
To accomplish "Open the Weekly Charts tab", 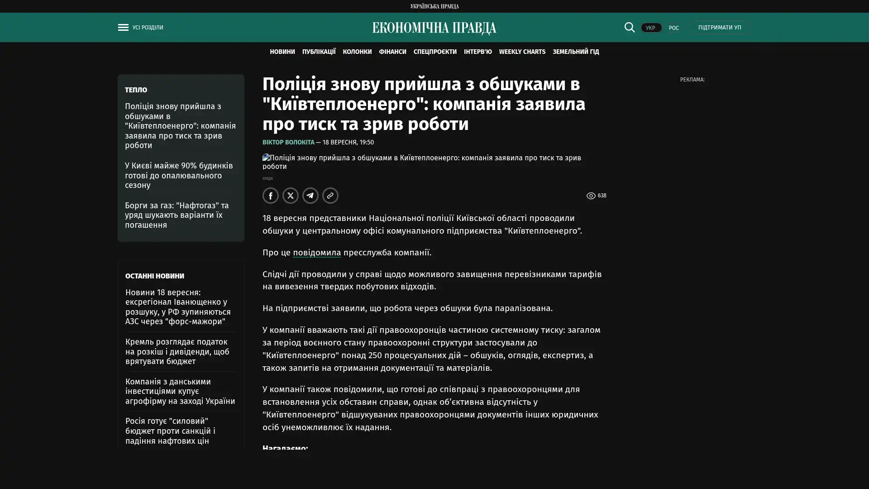I will tap(522, 52).
